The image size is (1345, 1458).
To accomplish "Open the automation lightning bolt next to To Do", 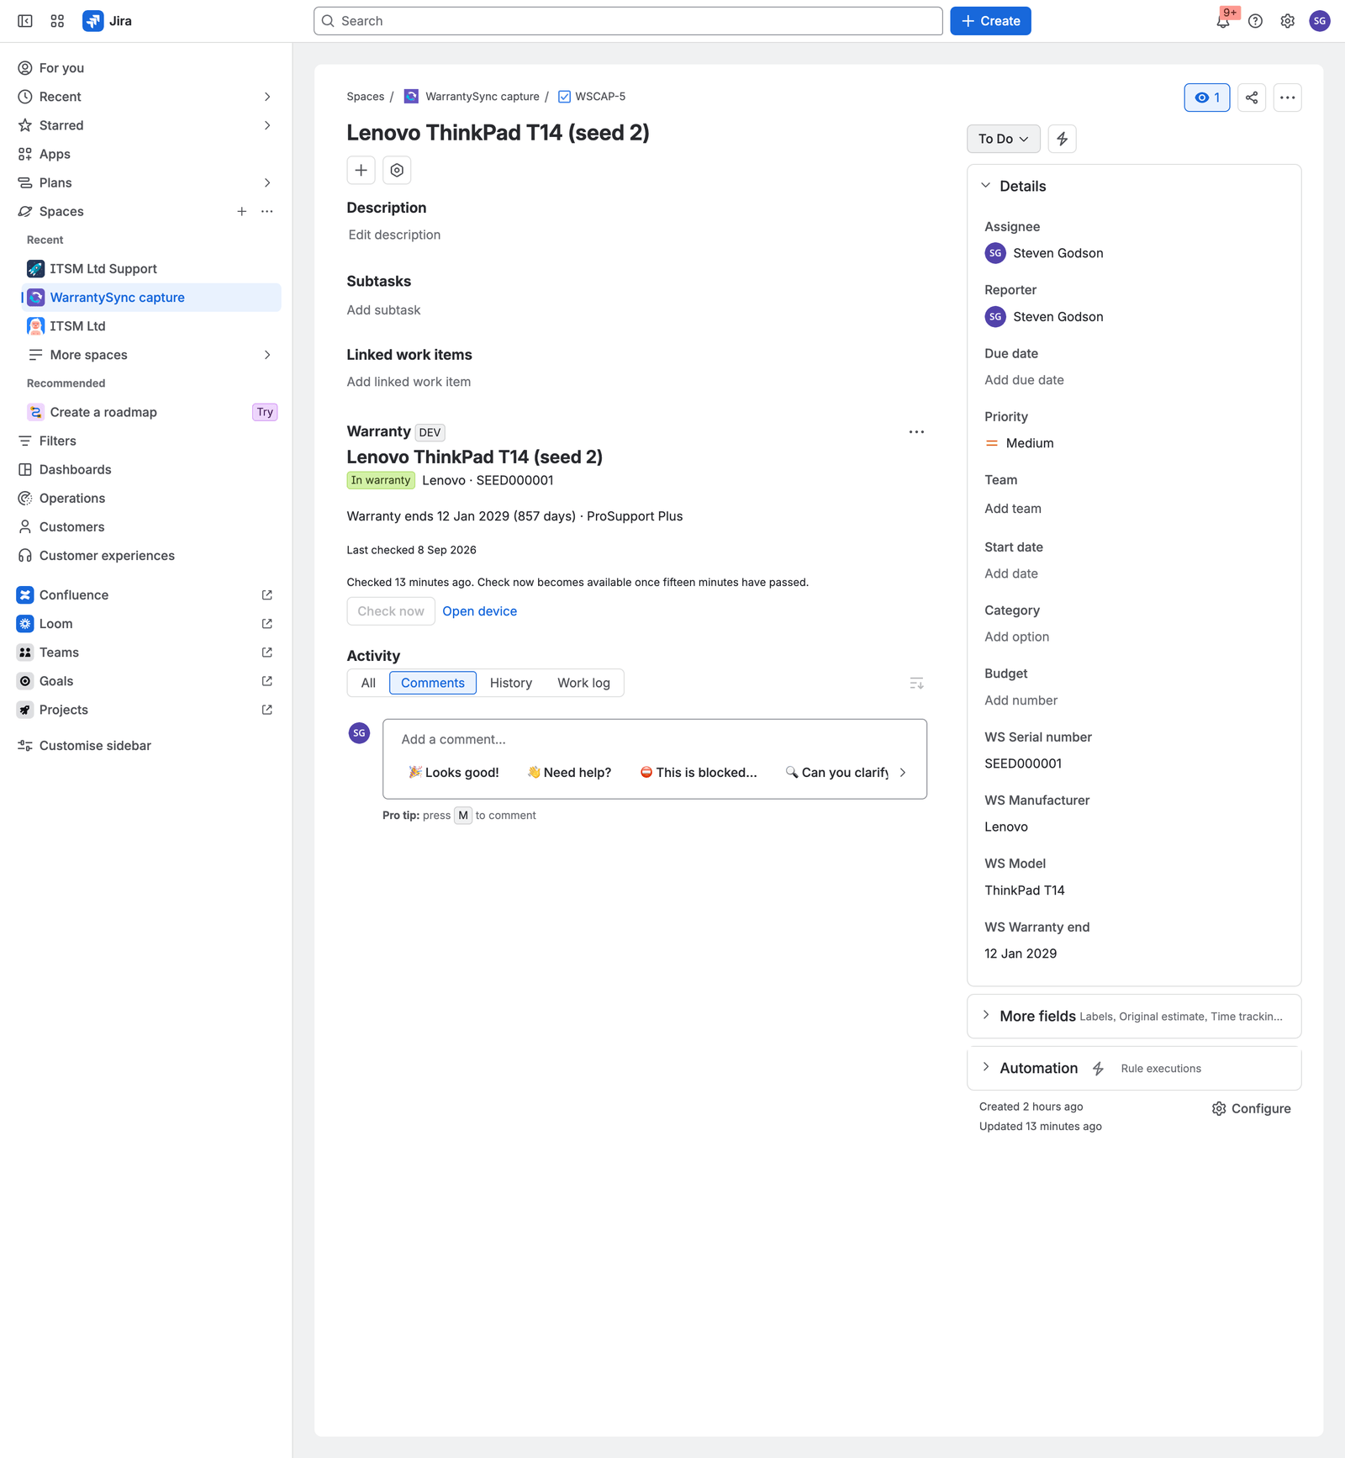I will pyautogui.click(x=1063, y=139).
